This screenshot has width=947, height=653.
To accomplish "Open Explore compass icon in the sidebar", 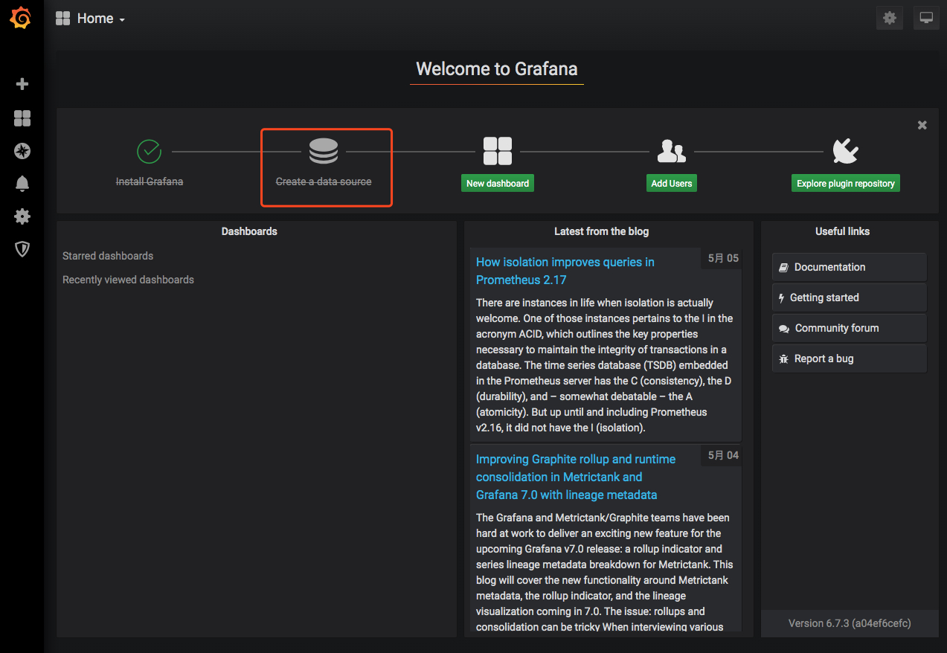I will (22, 151).
